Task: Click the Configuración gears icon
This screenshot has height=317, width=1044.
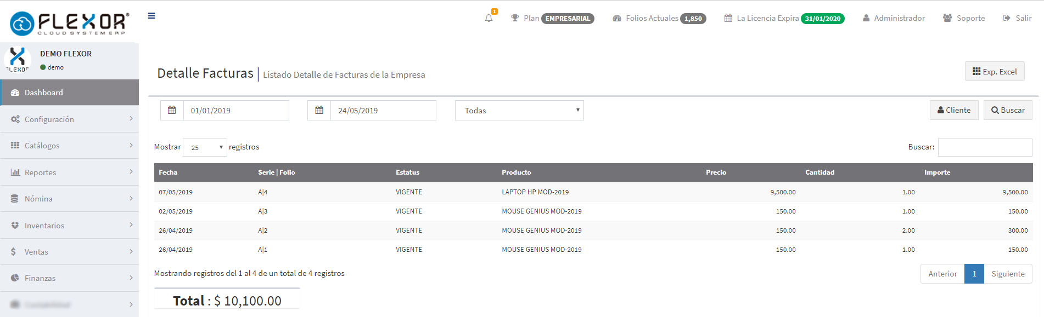Action: tap(15, 119)
